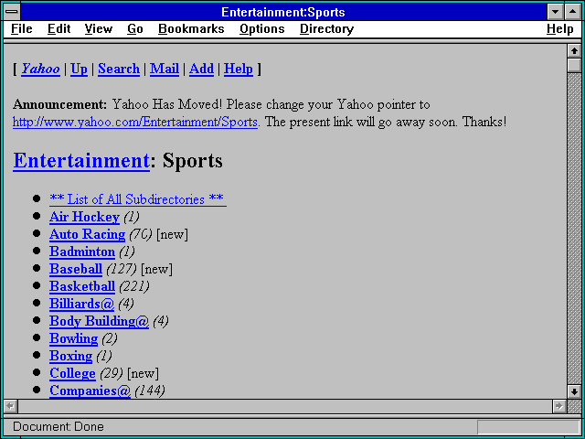The width and height of the screenshot is (585, 439).
Task: Open the Badminton category
Action: tap(82, 252)
